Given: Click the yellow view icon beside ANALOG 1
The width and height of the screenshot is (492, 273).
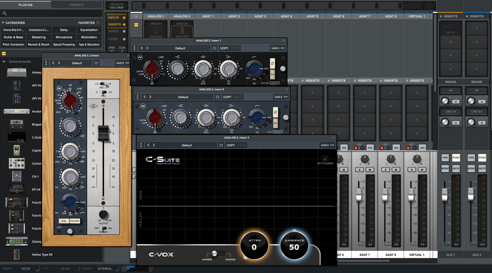Looking at the screenshot, I should [x=136, y=25].
